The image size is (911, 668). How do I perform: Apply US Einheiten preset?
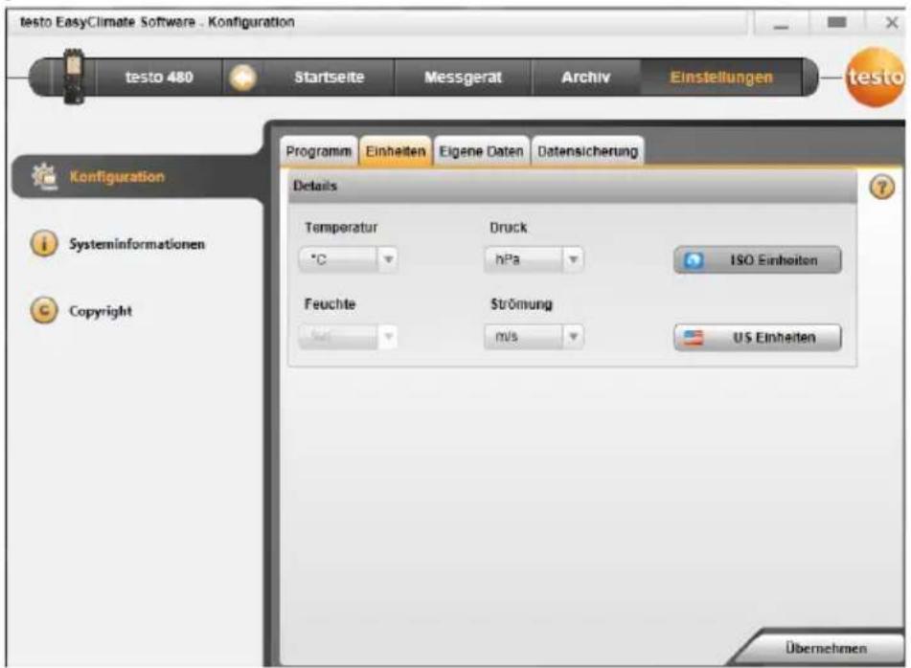(757, 337)
